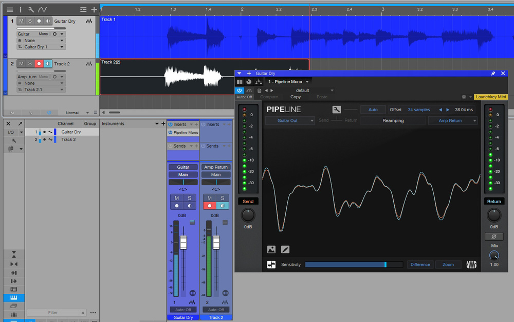Move the Guitar Dry mixer fader
This screenshot has width=514, height=322.
pos(183,242)
